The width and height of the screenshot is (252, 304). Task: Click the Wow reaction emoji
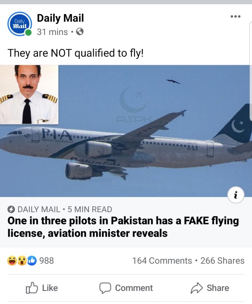[22, 261]
